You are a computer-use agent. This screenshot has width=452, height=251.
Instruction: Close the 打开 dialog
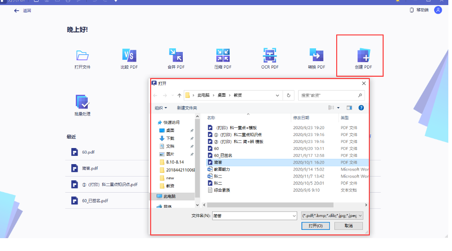coord(364,83)
